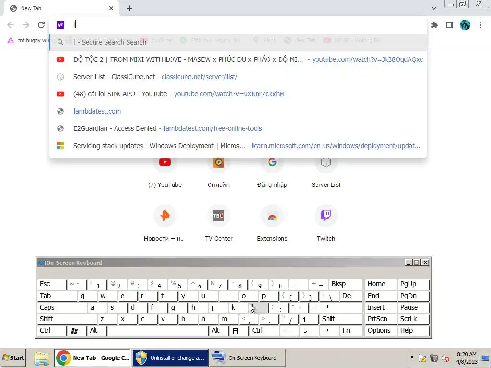
Task: Open the Chrome profile avatar
Action: [x=465, y=25]
